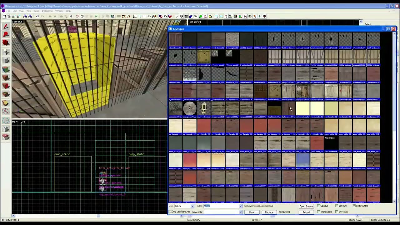Open the texture Size dropdown
Image resolution: width=400 pixels, height=225 pixels.
(184, 206)
